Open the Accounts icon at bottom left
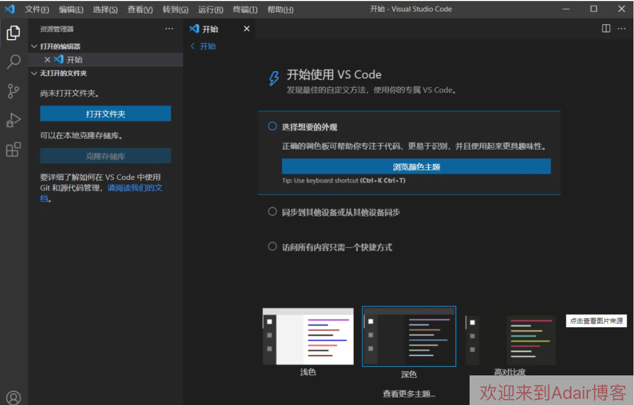Image resolution: width=634 pixels, height=405 pixels. [x=13, y=398]
